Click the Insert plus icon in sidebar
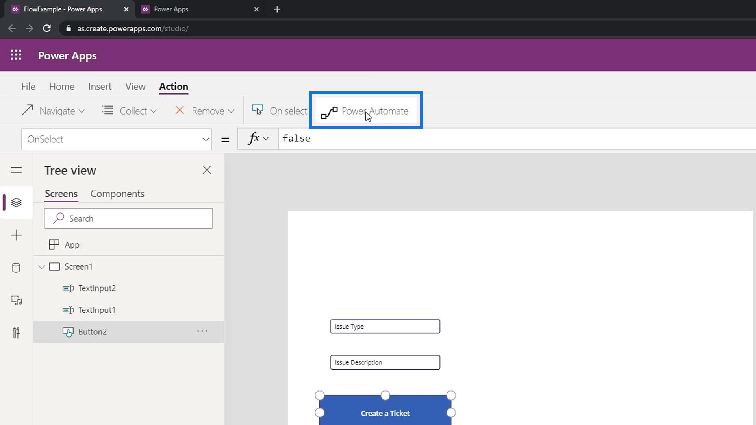 coord(16,235)
